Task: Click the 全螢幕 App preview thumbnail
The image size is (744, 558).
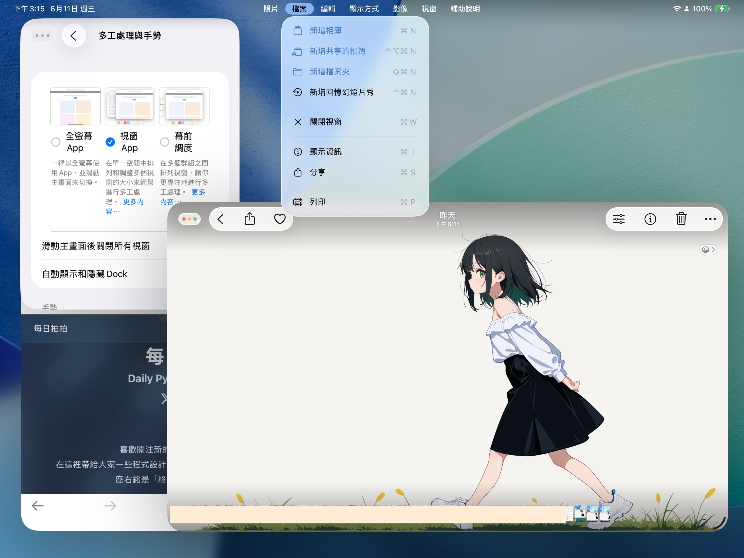Action: [x=75, y=106]
